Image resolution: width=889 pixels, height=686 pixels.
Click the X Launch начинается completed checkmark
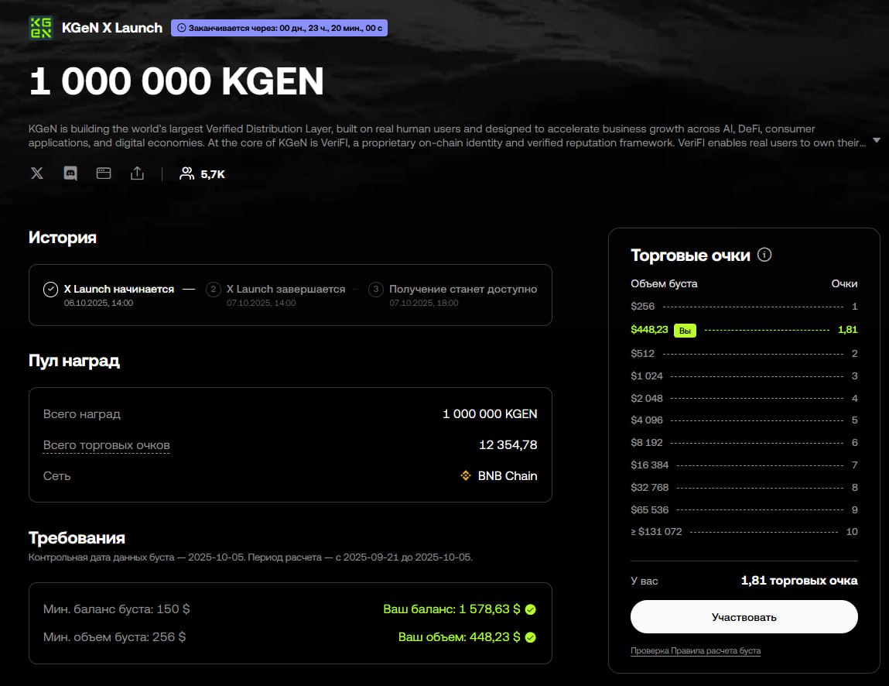[x=50, y=290]
